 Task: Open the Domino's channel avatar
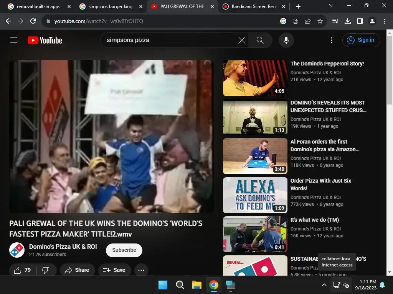(x=17, y=250)
